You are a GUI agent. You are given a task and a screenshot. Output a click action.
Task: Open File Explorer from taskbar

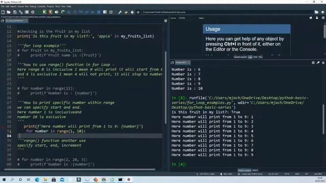45,179
